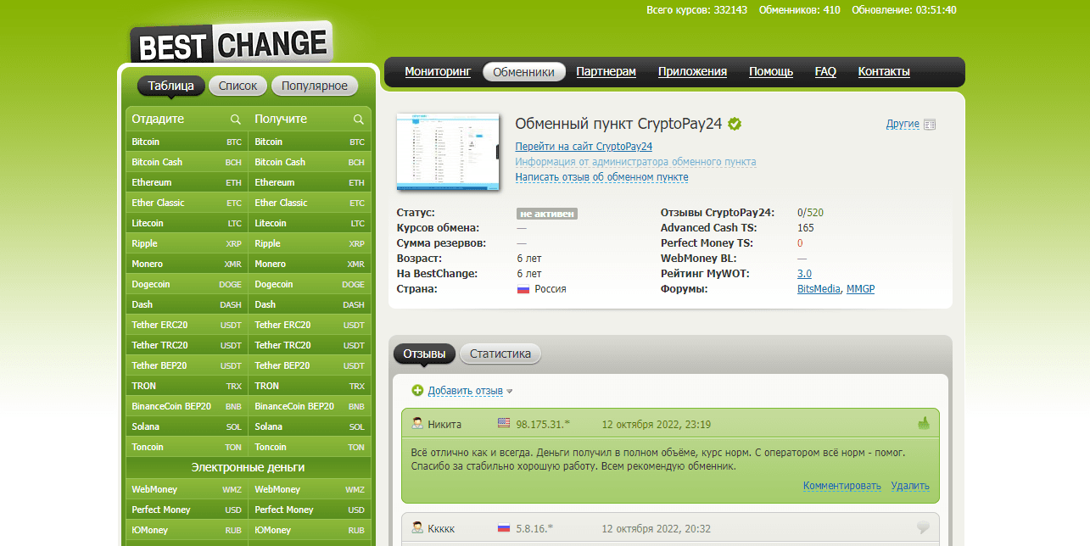The image size is (1090, 546).
Task: Switch to the Список view
Action: (x=238, y=86)
